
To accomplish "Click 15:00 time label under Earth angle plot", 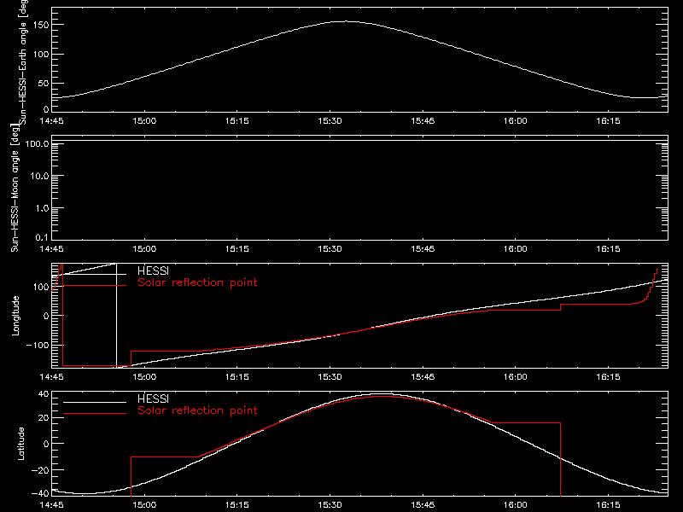I will click(x=144, y=121).
